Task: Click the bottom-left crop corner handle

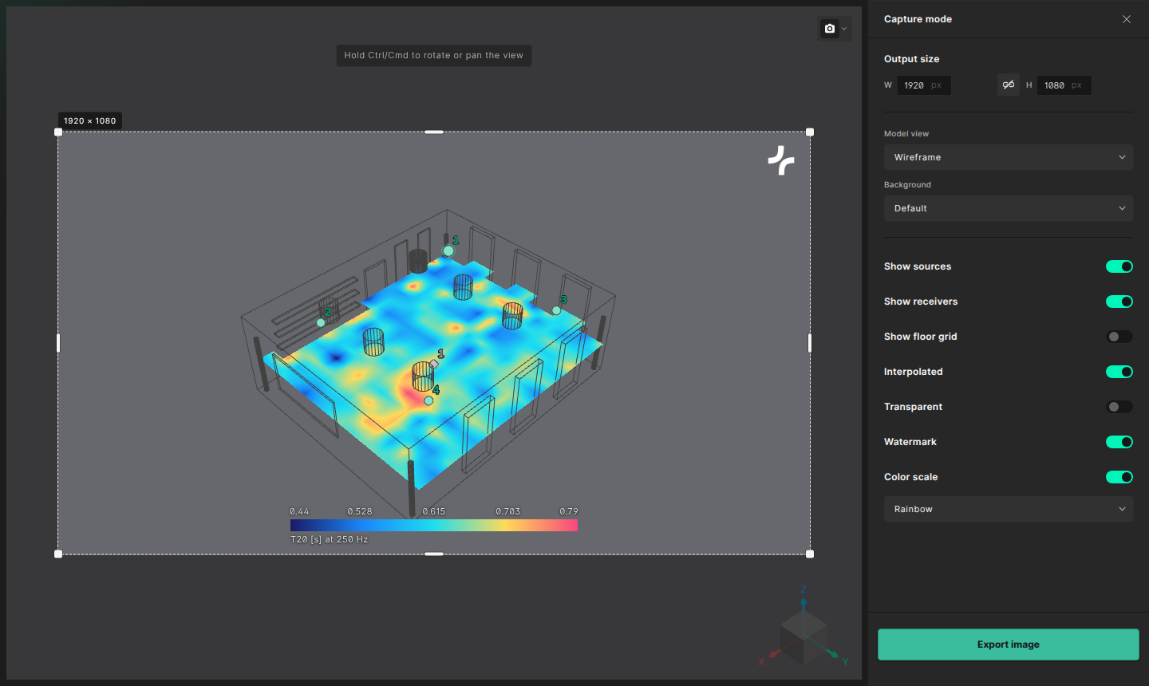Action: tap(58, 554)
